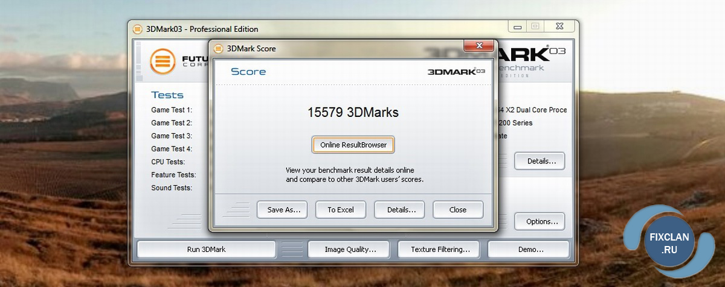The width and height of the screenshot is (725, 287).
Task: Click the Futuremark orange logo
Action: pyautogui.click(x=163, y=60)
